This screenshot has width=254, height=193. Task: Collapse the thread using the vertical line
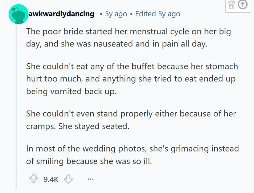click(x=16, y=109)
